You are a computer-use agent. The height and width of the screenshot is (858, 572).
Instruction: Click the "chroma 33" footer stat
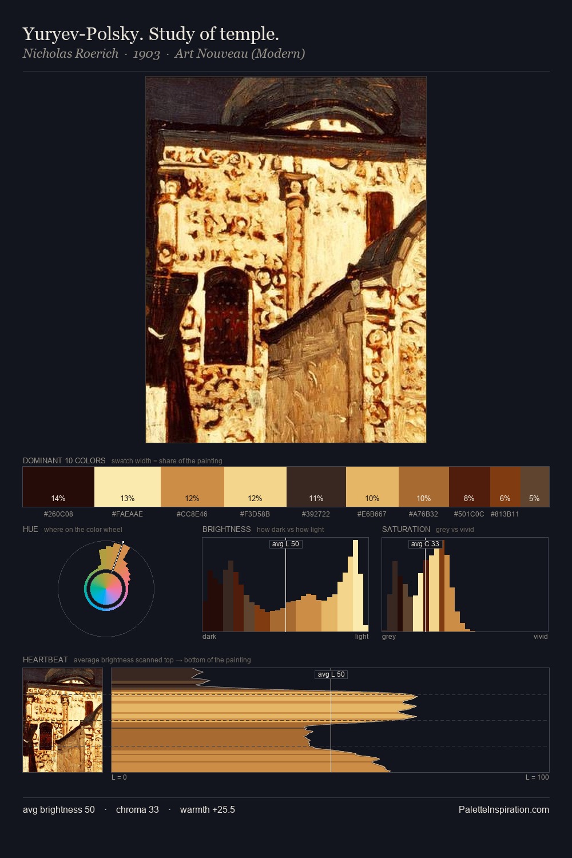point(137,809)
